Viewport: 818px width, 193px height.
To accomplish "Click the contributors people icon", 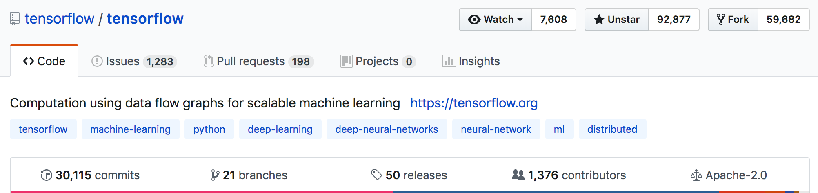I will (x=518, y=175).
